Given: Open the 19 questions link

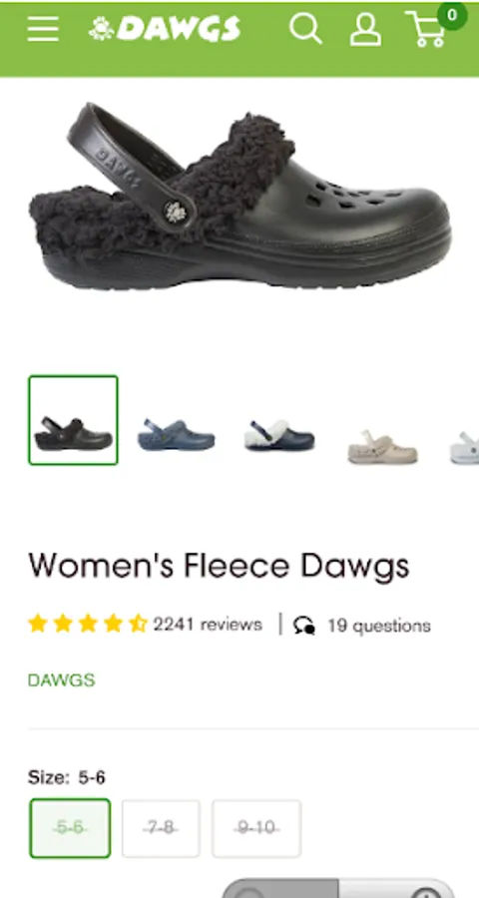Looking at the screenshot, I should [x=379, y=626].
